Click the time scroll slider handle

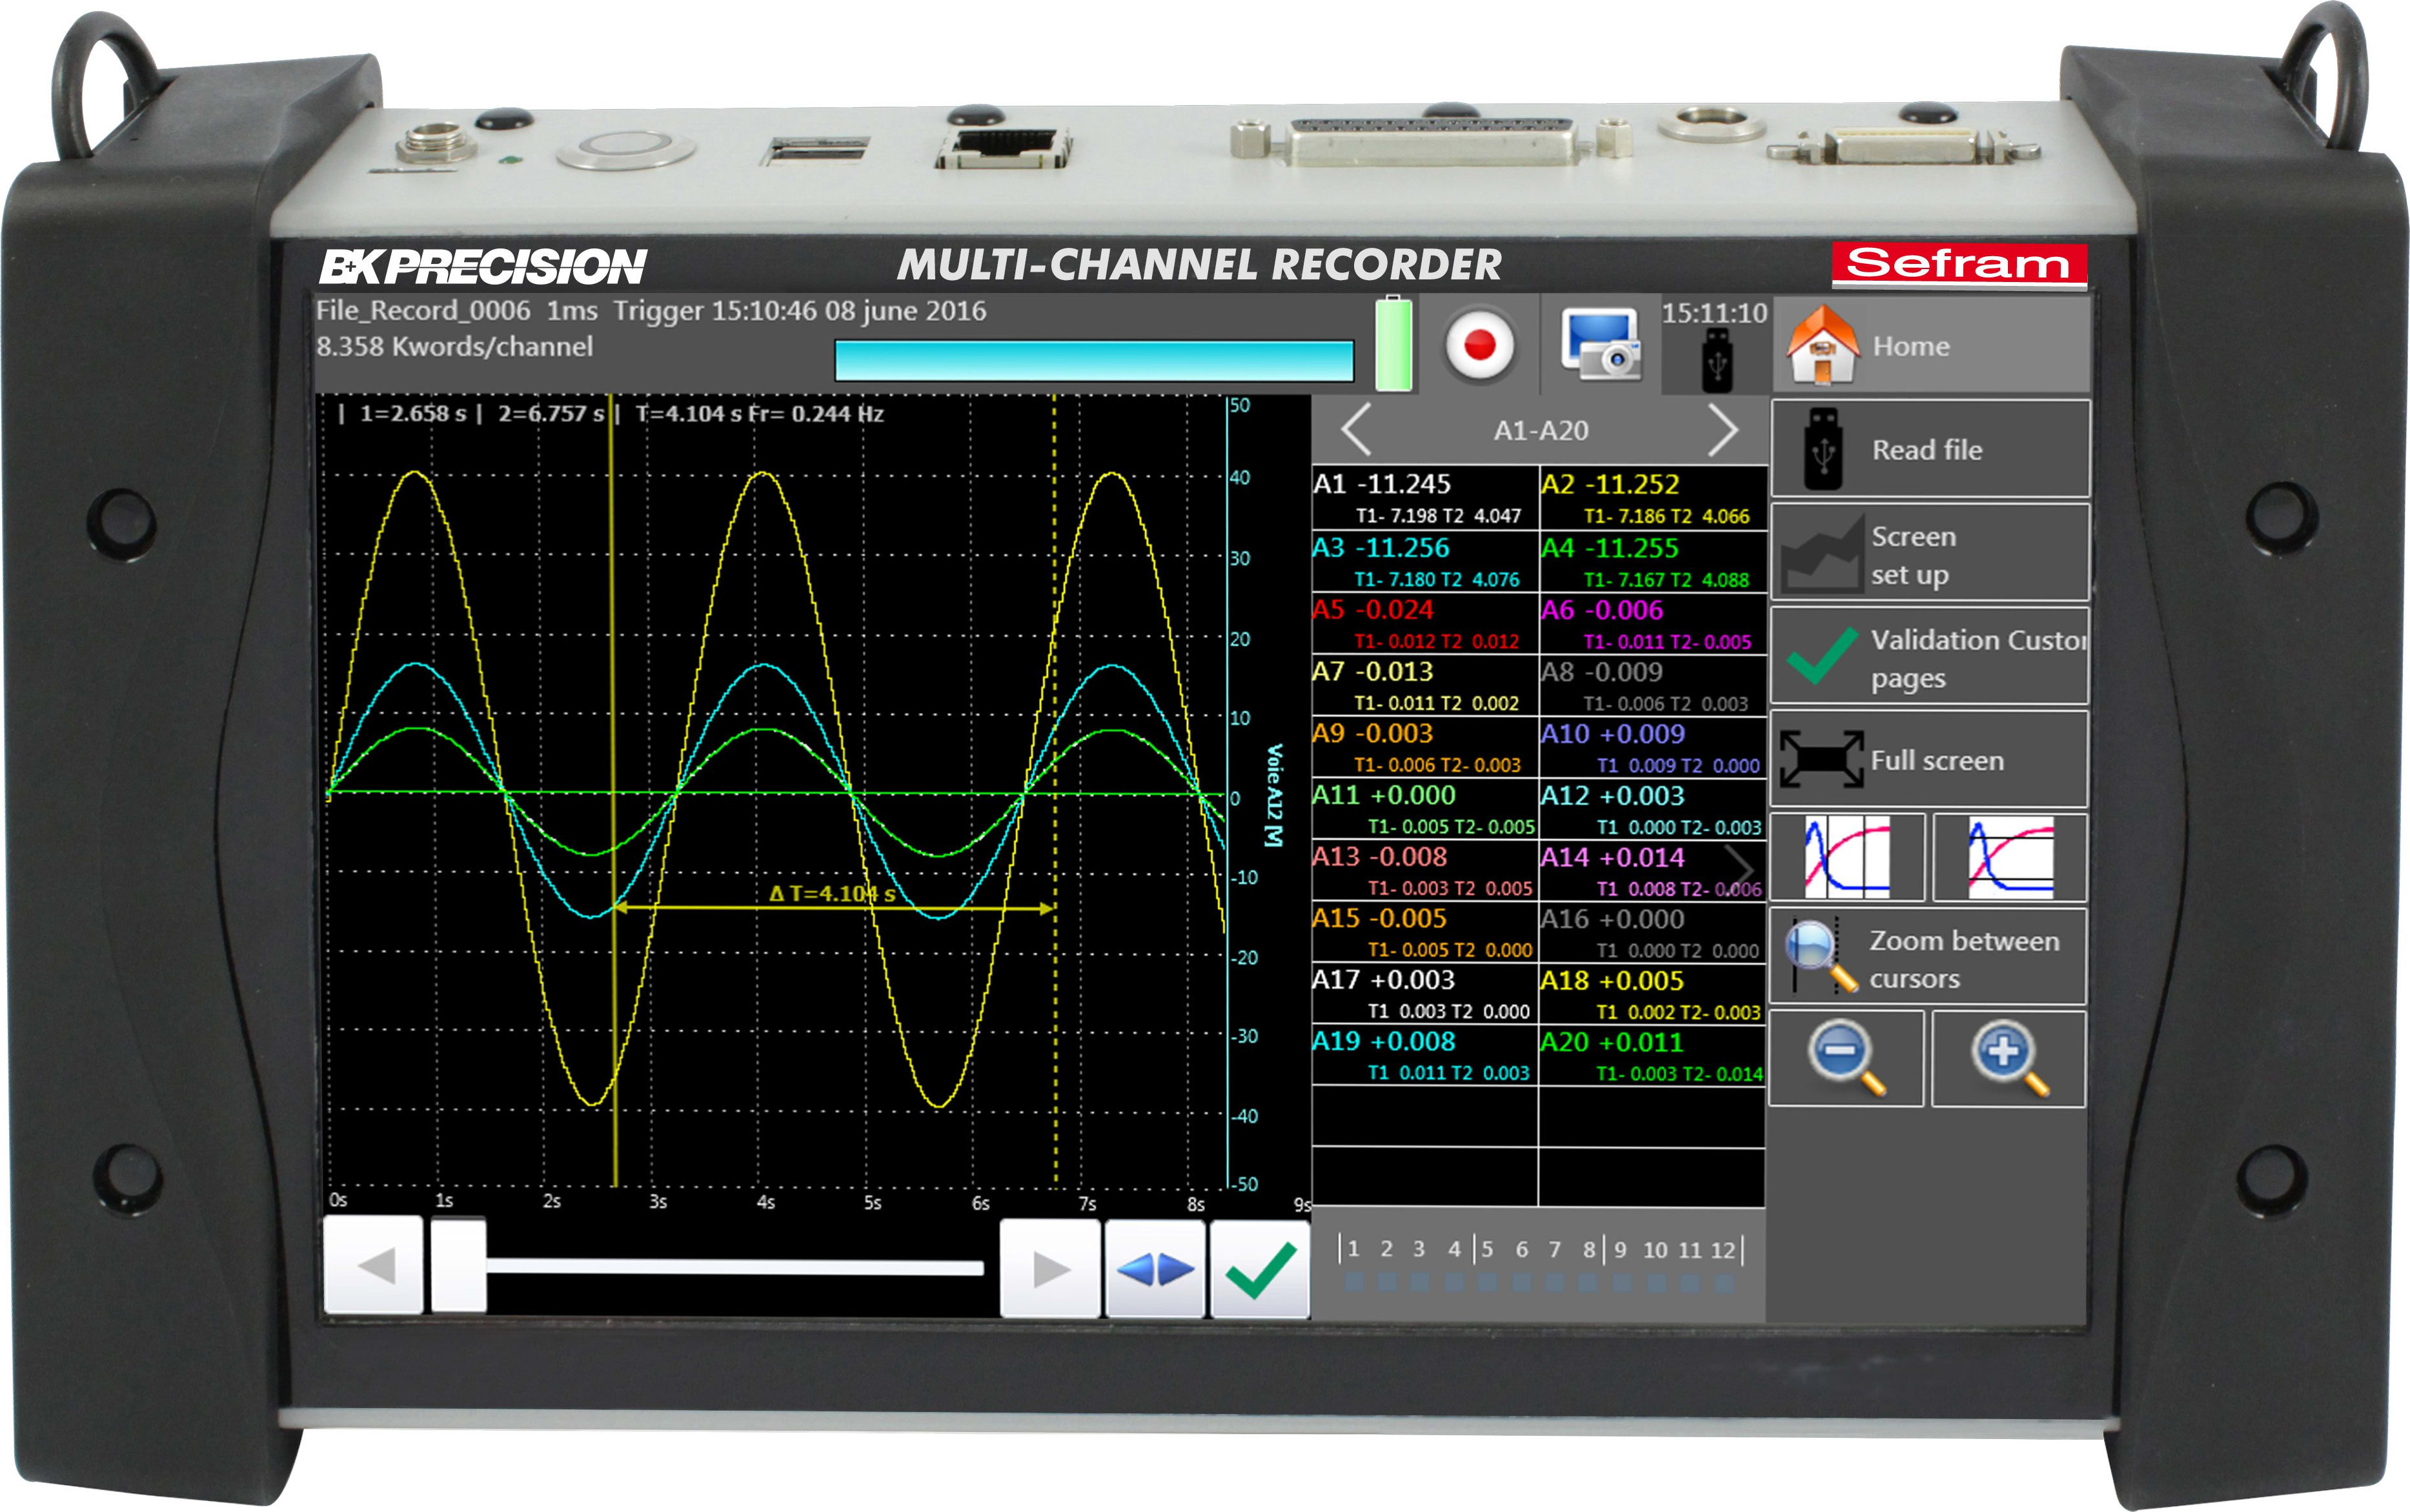tap(458, 1266)
